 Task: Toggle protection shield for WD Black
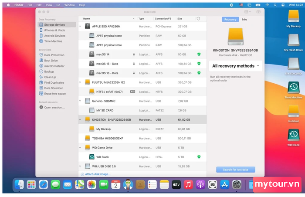point(199,157)
